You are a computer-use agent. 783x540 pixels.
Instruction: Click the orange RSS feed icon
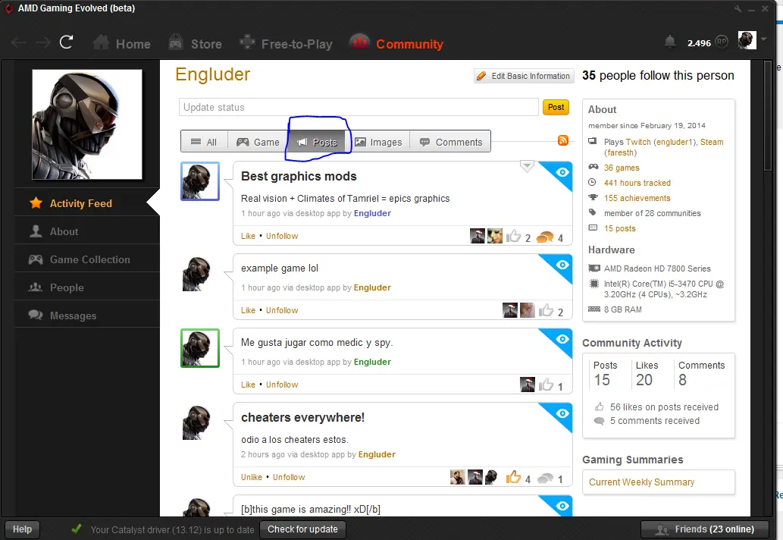(563, 140)
